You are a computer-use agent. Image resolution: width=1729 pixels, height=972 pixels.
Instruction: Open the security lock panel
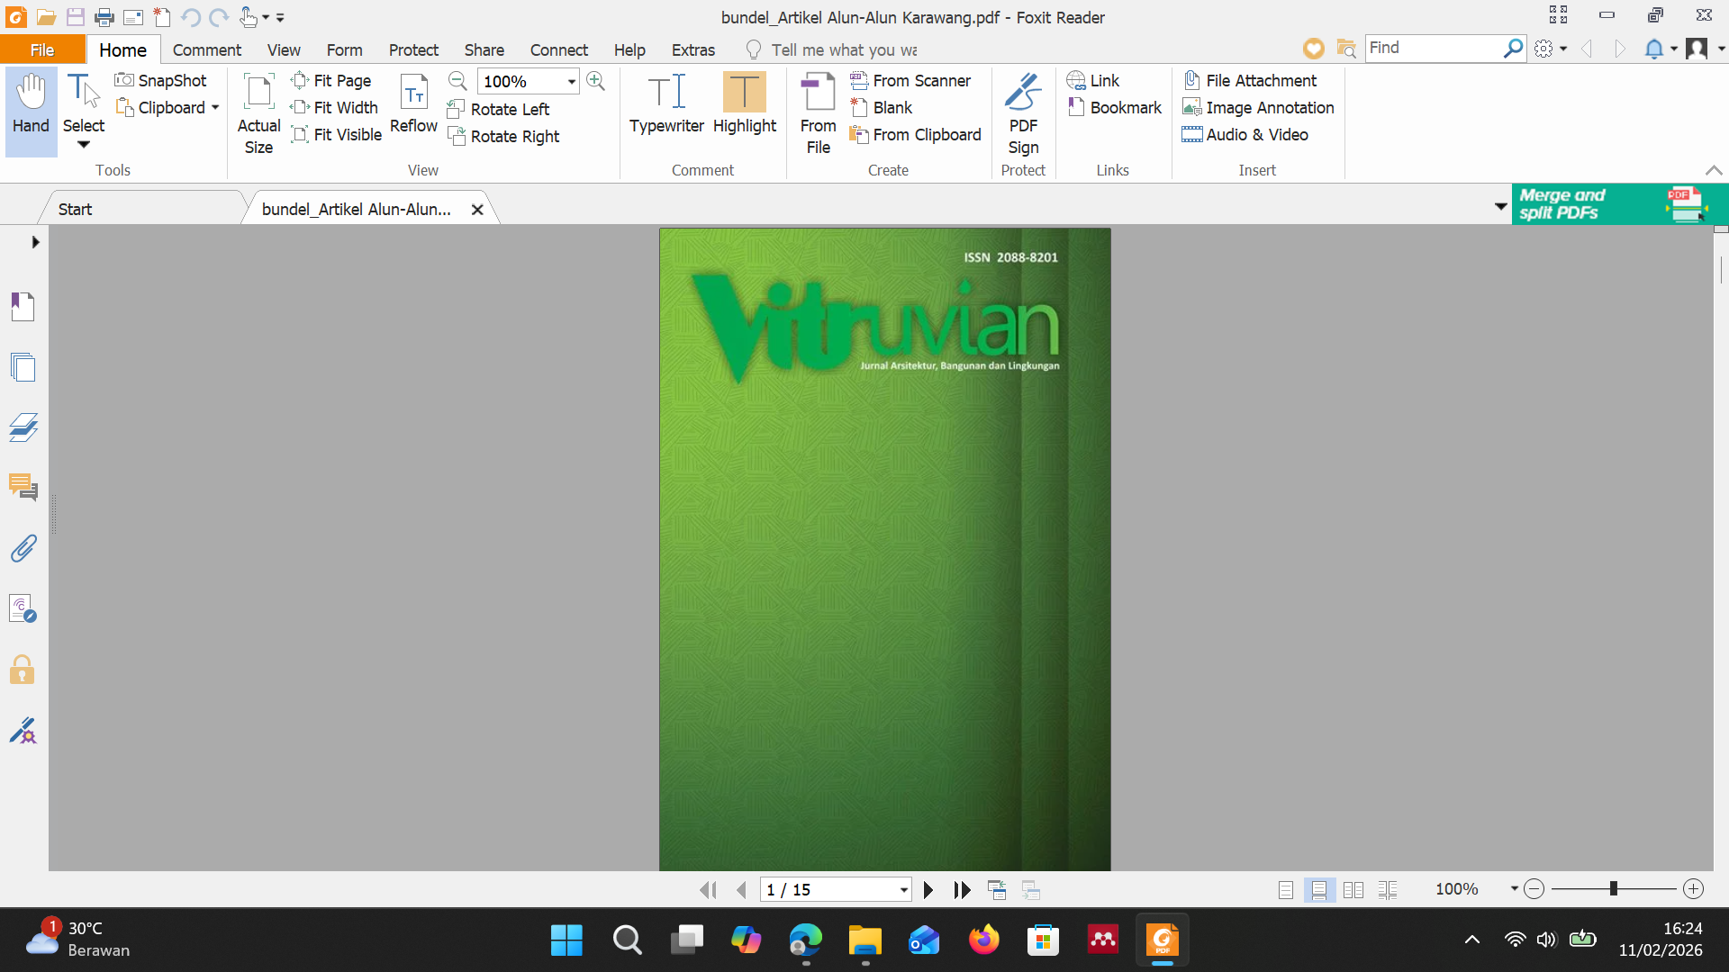click(x=23, y=670)
